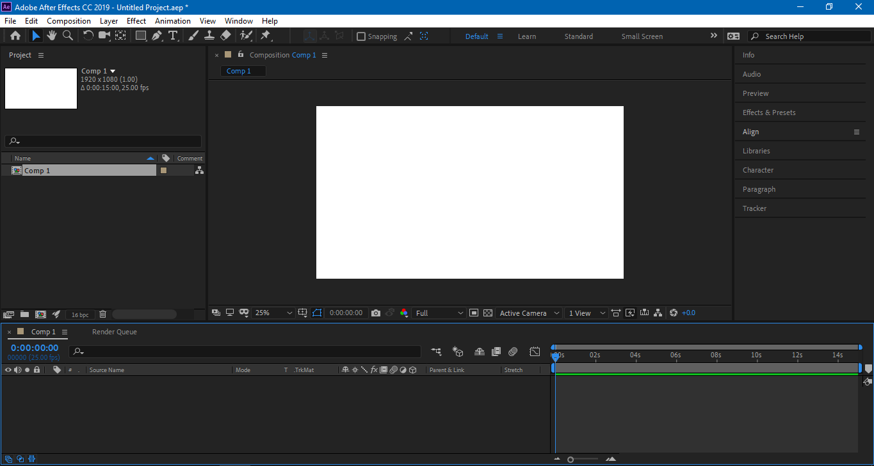Select the Puppet Pin tool
This screenshot has width=874, height=466.
pyautogui.click(x=266, y=36)
